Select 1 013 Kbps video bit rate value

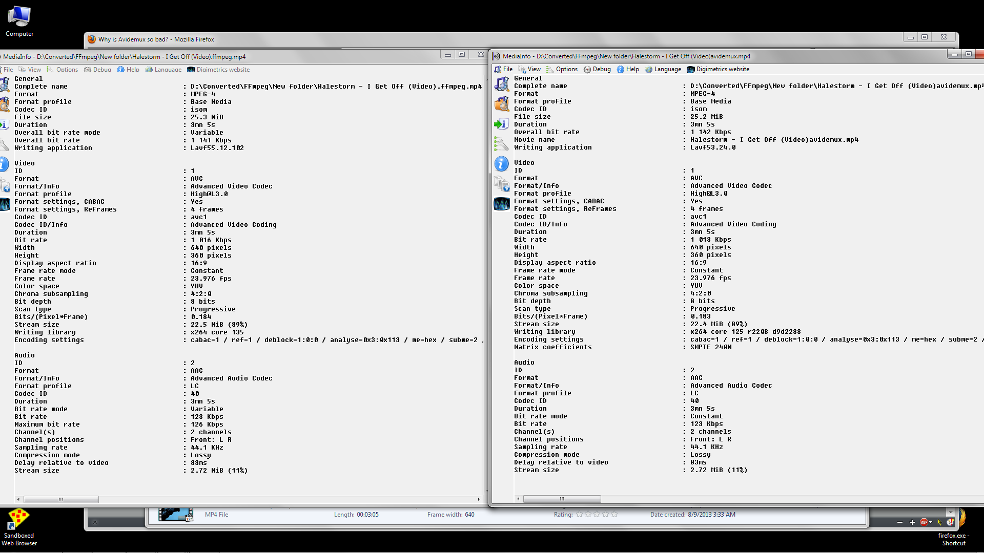coord(711,240)
